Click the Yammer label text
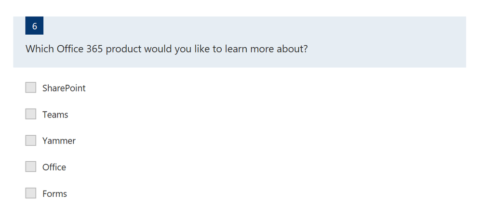This screenshot has width=481, height=219. coord(59,141)
